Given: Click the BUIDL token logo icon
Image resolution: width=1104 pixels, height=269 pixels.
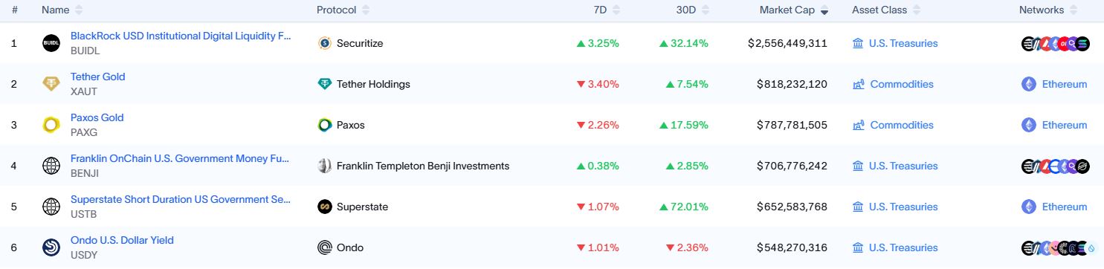Looking at the screenshot, I should tap(51, 43).
